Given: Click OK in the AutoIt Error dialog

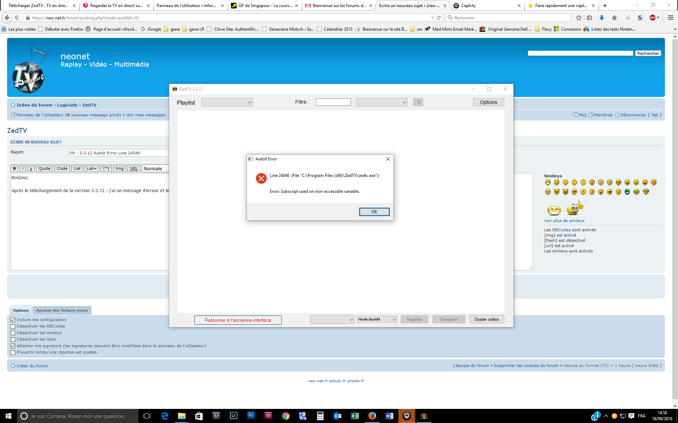Looking at the screenshot, I should [374, 211].
